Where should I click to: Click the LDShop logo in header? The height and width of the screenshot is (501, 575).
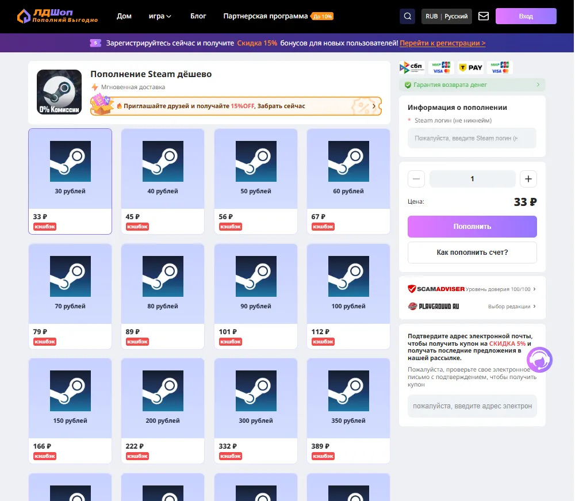pos(57,16)
